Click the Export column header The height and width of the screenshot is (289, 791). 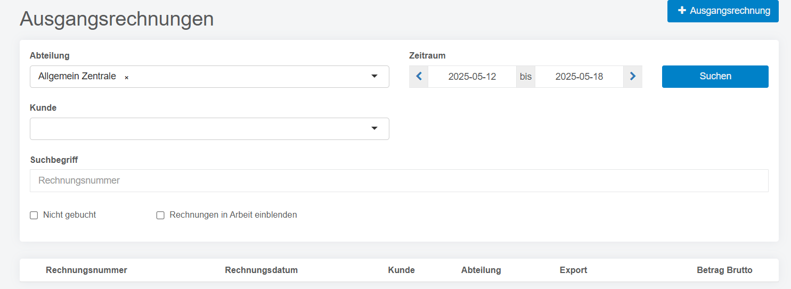click(x=573, y=270)
